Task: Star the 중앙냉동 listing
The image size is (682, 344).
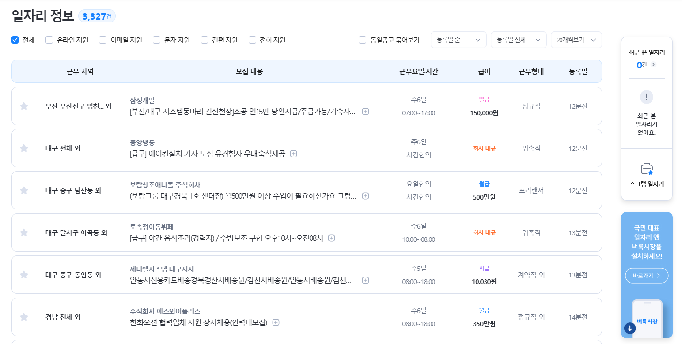Action: (x=24, y=148)
